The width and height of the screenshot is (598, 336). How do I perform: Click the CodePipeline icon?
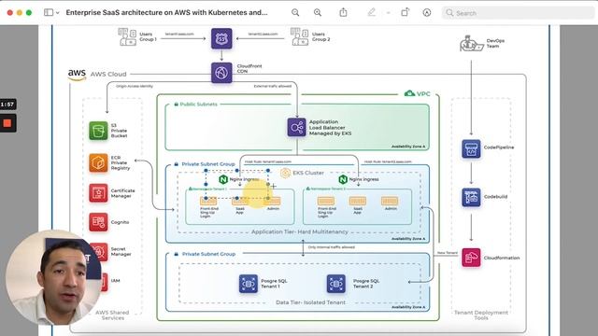coord(471,149)
